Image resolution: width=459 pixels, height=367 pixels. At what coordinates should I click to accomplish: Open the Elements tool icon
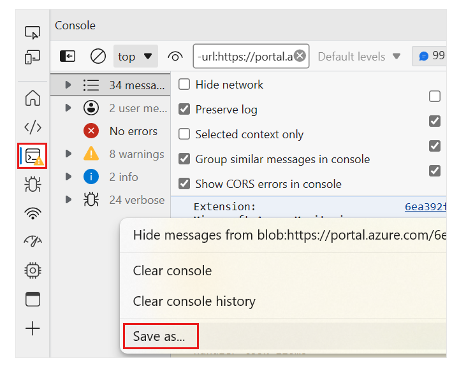[x=33, y=127]
